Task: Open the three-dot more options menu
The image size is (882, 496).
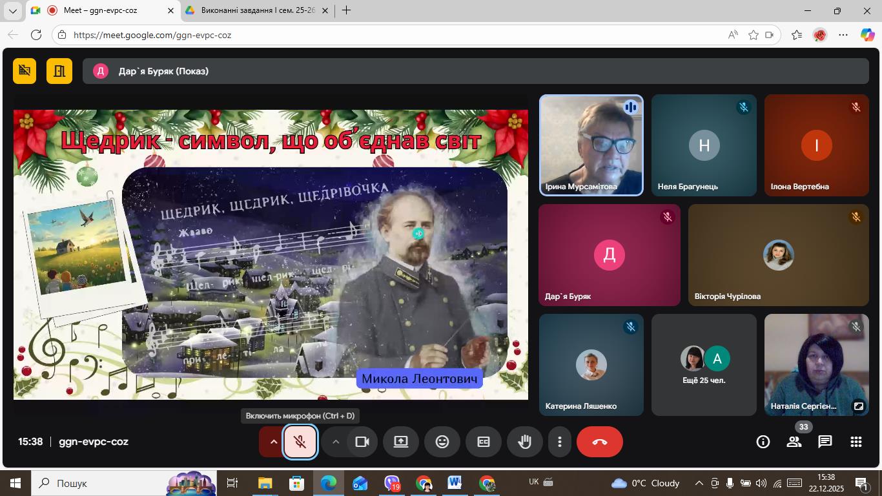Action: point(560,442)
